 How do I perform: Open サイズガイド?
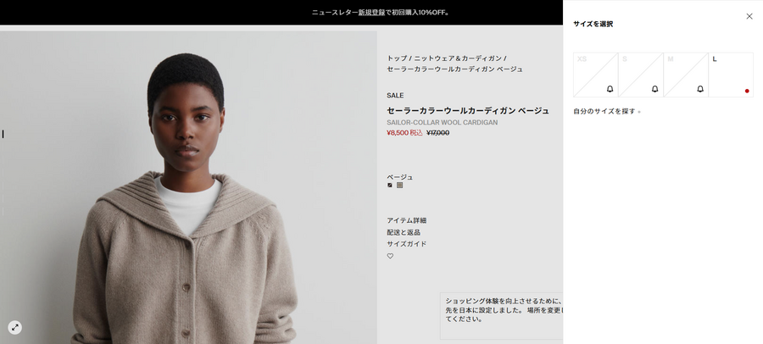406,244
